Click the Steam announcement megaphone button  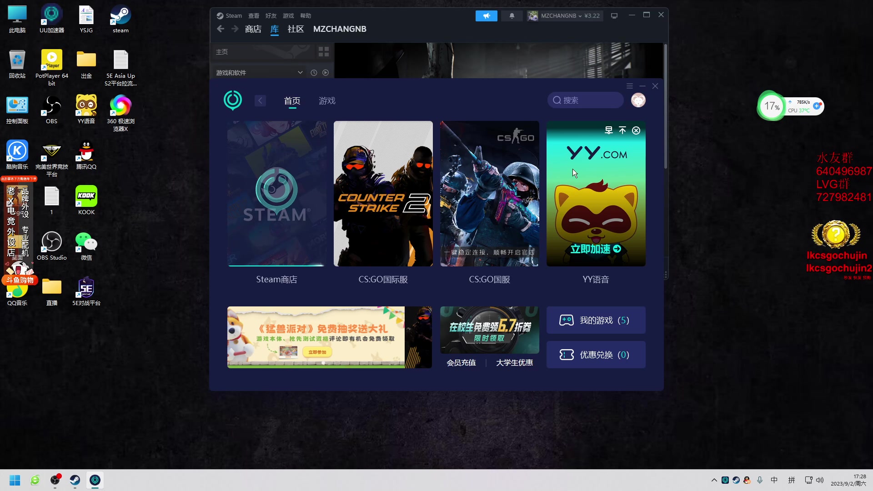click(x=487, y=16)
